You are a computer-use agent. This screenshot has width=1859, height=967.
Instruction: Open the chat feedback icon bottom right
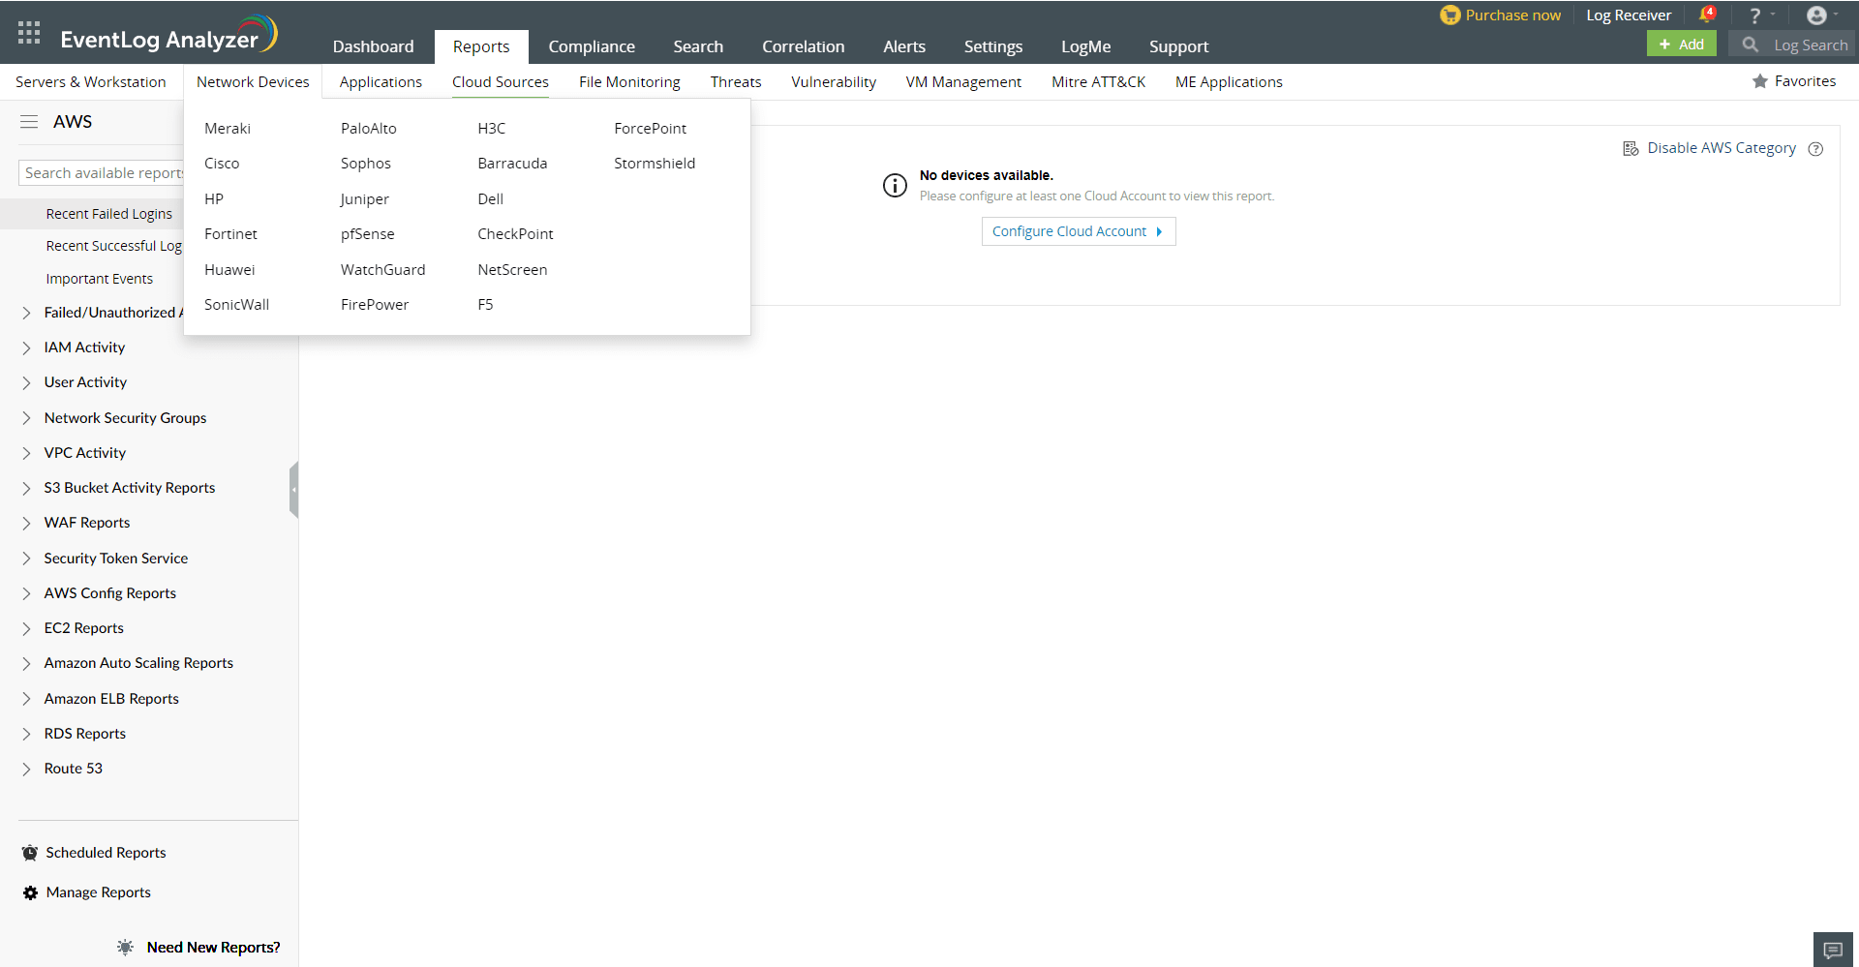pos(1833,949)
